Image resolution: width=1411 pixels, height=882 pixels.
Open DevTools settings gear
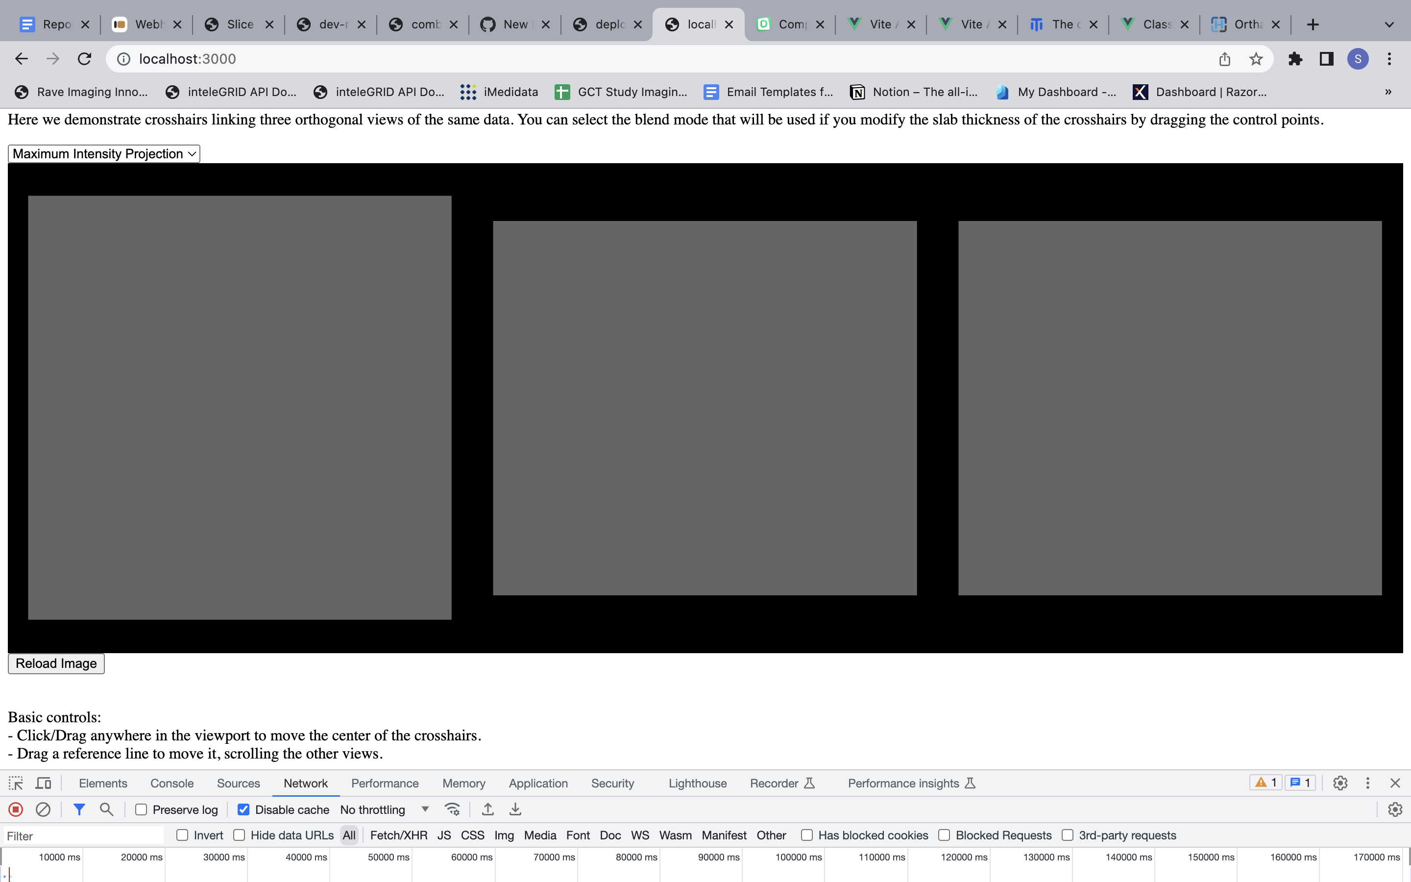(1339, 784)
